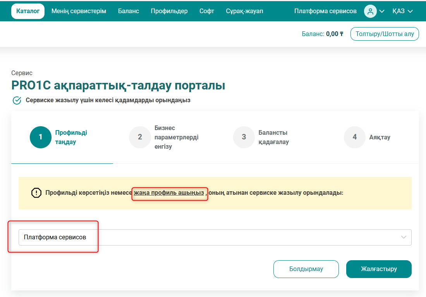426x297 pixels.
Task: Click the user profile avatar icon
Action: 370,11
